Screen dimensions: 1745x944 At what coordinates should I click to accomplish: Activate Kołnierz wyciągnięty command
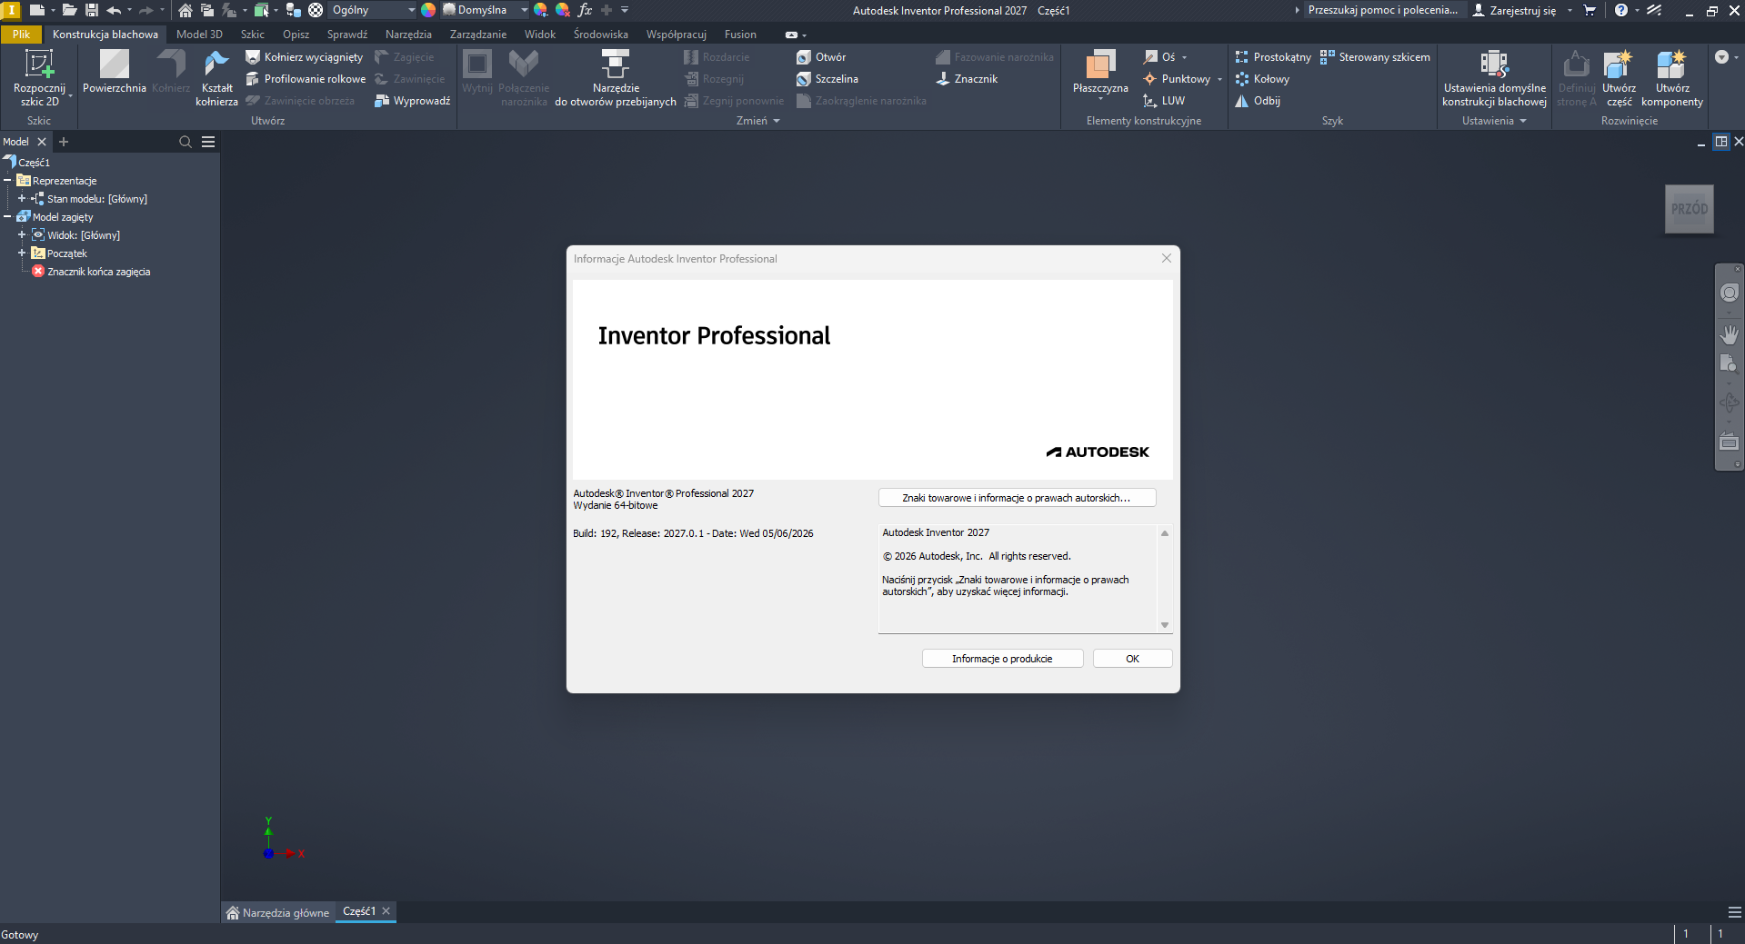pyautogui.click(x=304, y=57)
